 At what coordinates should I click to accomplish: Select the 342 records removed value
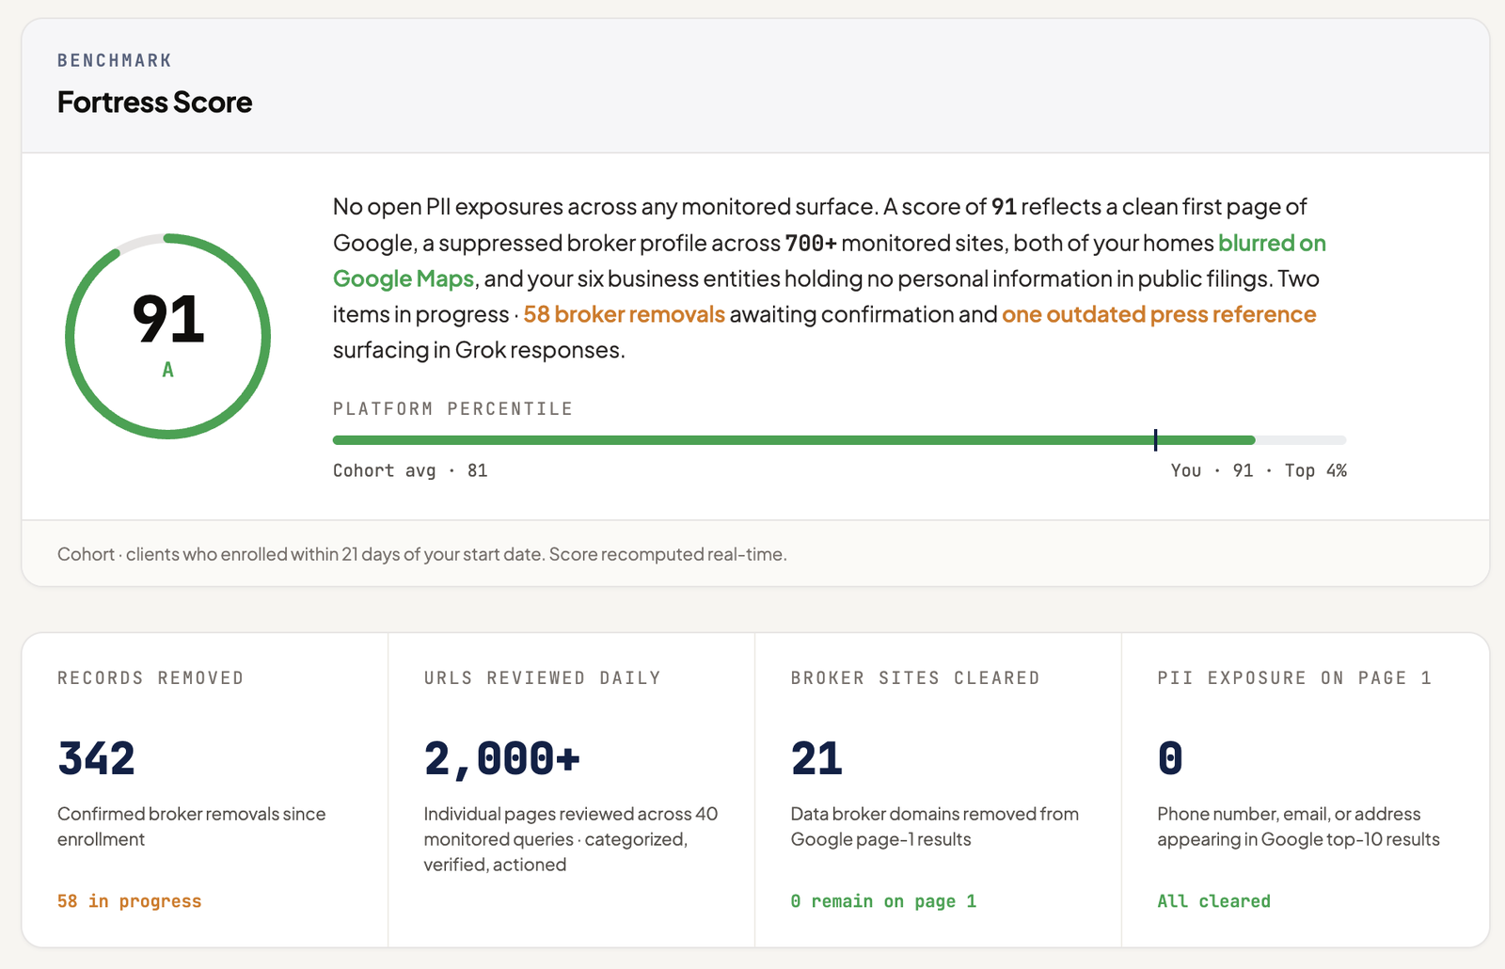[x=96, y=758]
